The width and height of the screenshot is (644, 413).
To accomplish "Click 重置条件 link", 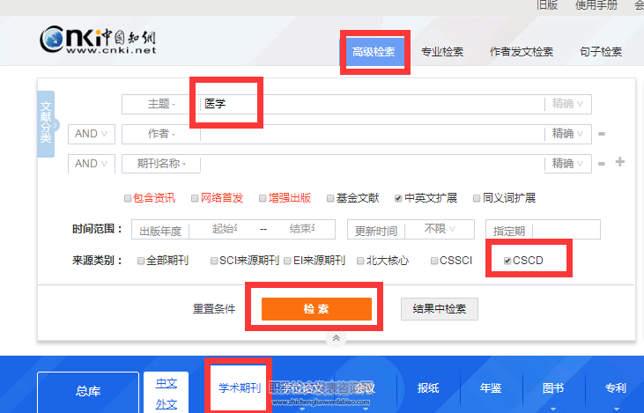I will 214,309.
